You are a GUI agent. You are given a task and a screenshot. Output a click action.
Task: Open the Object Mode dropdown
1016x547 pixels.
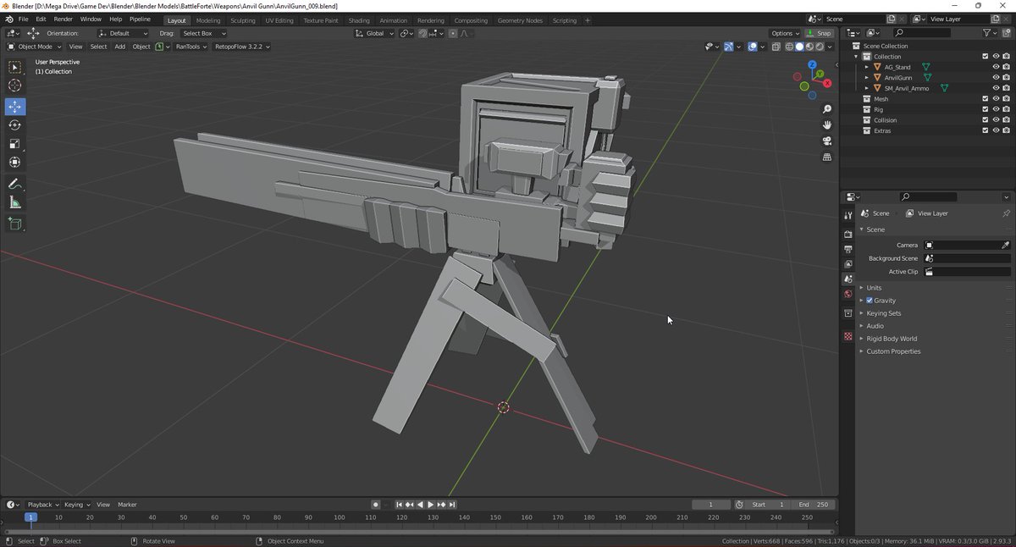[x=34, y=47]
